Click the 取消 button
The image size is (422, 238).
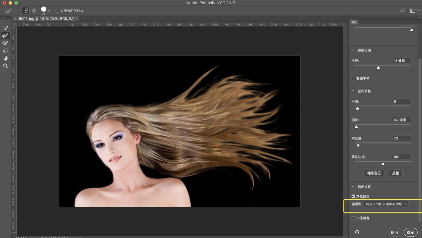coord(394,232)
